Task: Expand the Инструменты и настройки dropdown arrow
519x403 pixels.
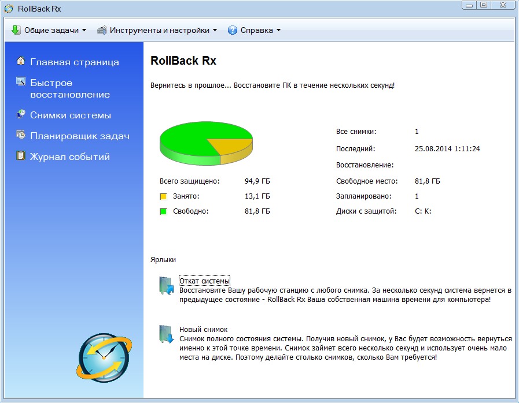Action: tap(215, 30)
